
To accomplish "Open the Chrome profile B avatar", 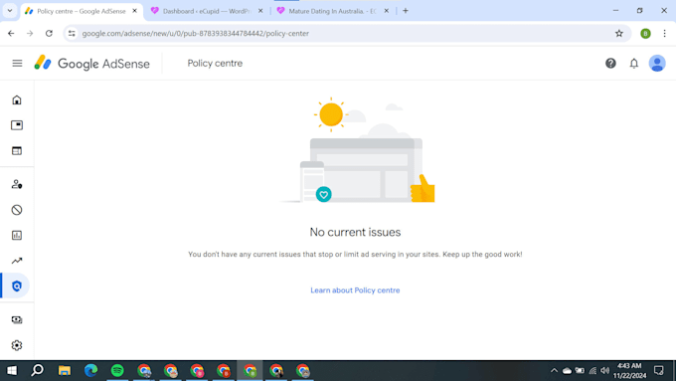I will 645,33.
